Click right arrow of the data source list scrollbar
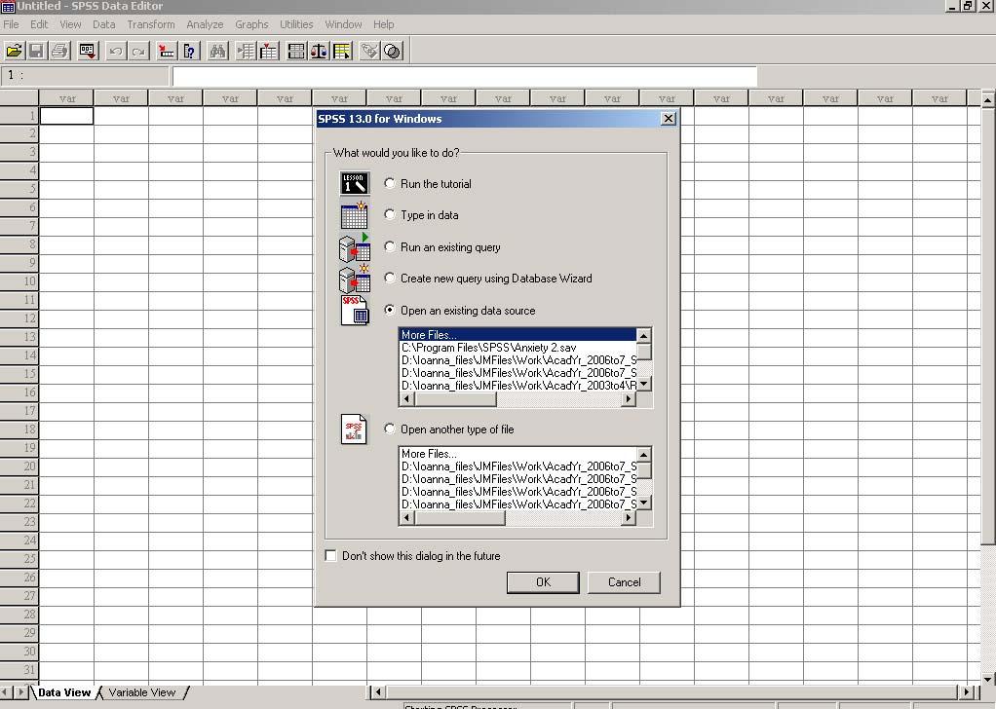Viewport: 996px width, 709px height. 629,398
